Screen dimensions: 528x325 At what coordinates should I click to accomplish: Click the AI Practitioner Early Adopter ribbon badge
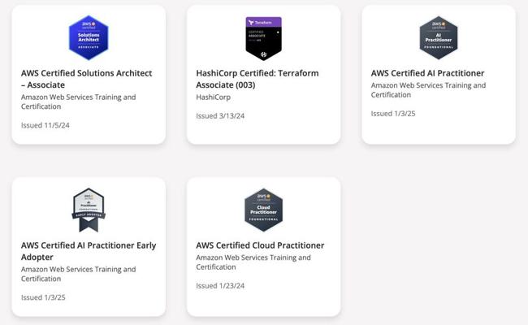click(89, 210)
